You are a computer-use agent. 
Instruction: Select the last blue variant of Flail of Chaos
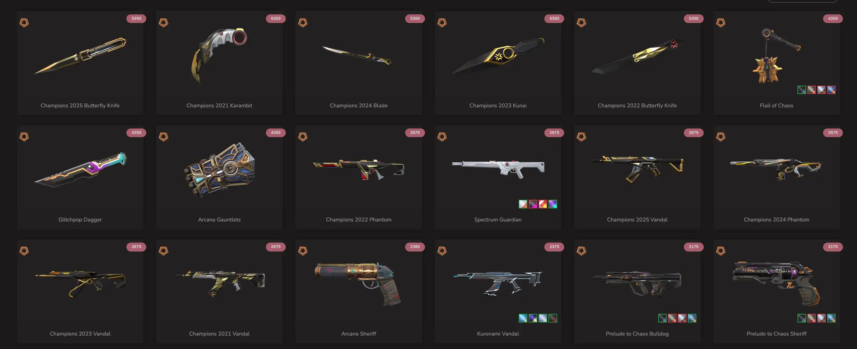pyautogui.click(x=831, y=90)
